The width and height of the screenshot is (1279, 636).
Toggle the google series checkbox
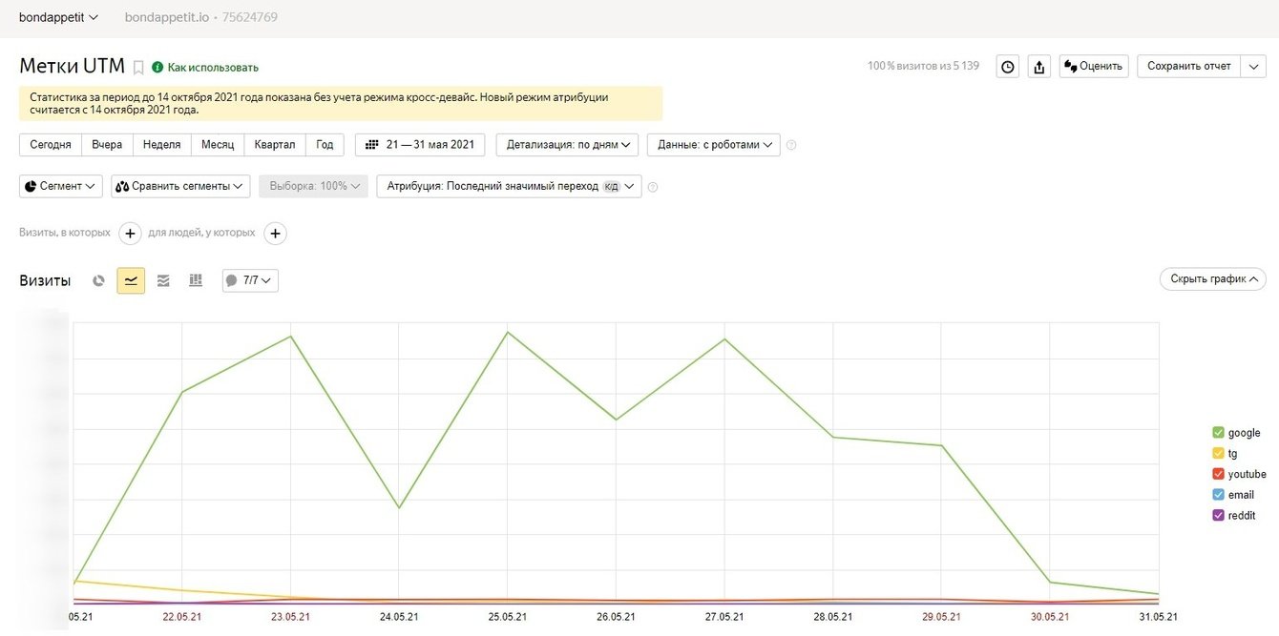point(1218,433)
